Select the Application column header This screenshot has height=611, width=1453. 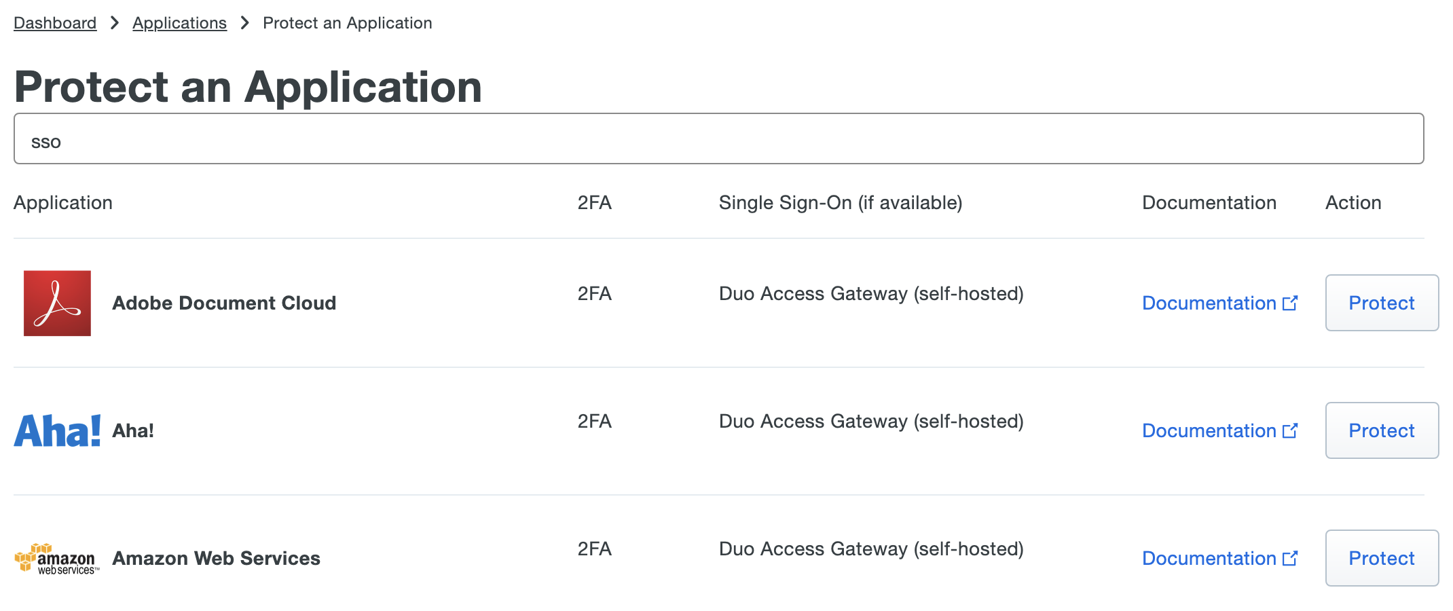(x=63, y=202)
